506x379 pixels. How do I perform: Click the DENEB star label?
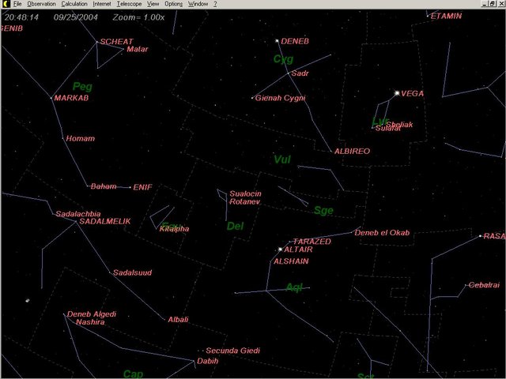[296, 41]
